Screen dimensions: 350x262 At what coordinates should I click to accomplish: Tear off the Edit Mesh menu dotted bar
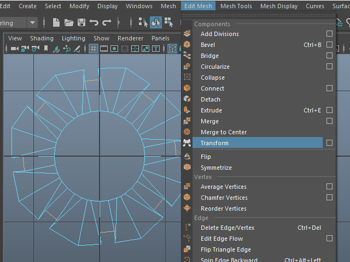(x=258, y=15)
